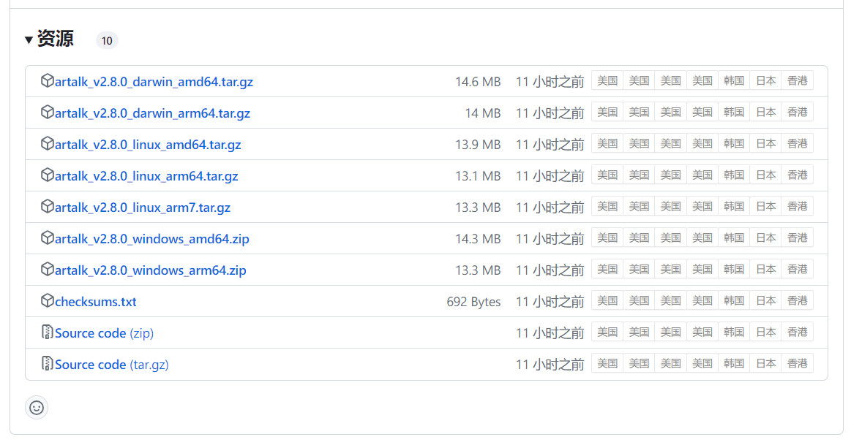The height and width of the screenshot is (445, 851).
Task: Click the cube icon beside checksums.txt
Action: point(47,301)
